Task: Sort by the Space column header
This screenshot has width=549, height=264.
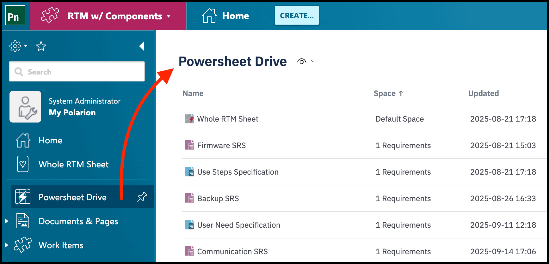Action: pyautogui.click(x=385, y=93)
